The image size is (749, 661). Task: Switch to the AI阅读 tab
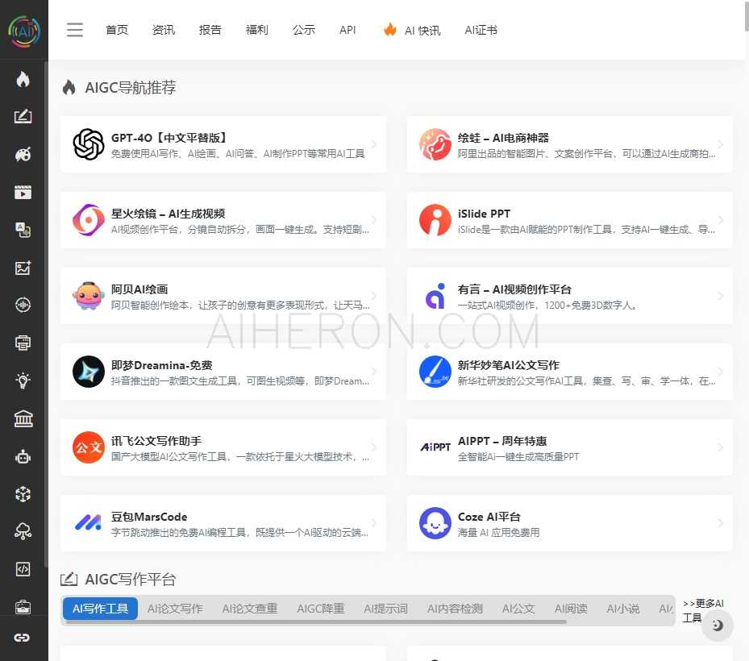point(571,609)
